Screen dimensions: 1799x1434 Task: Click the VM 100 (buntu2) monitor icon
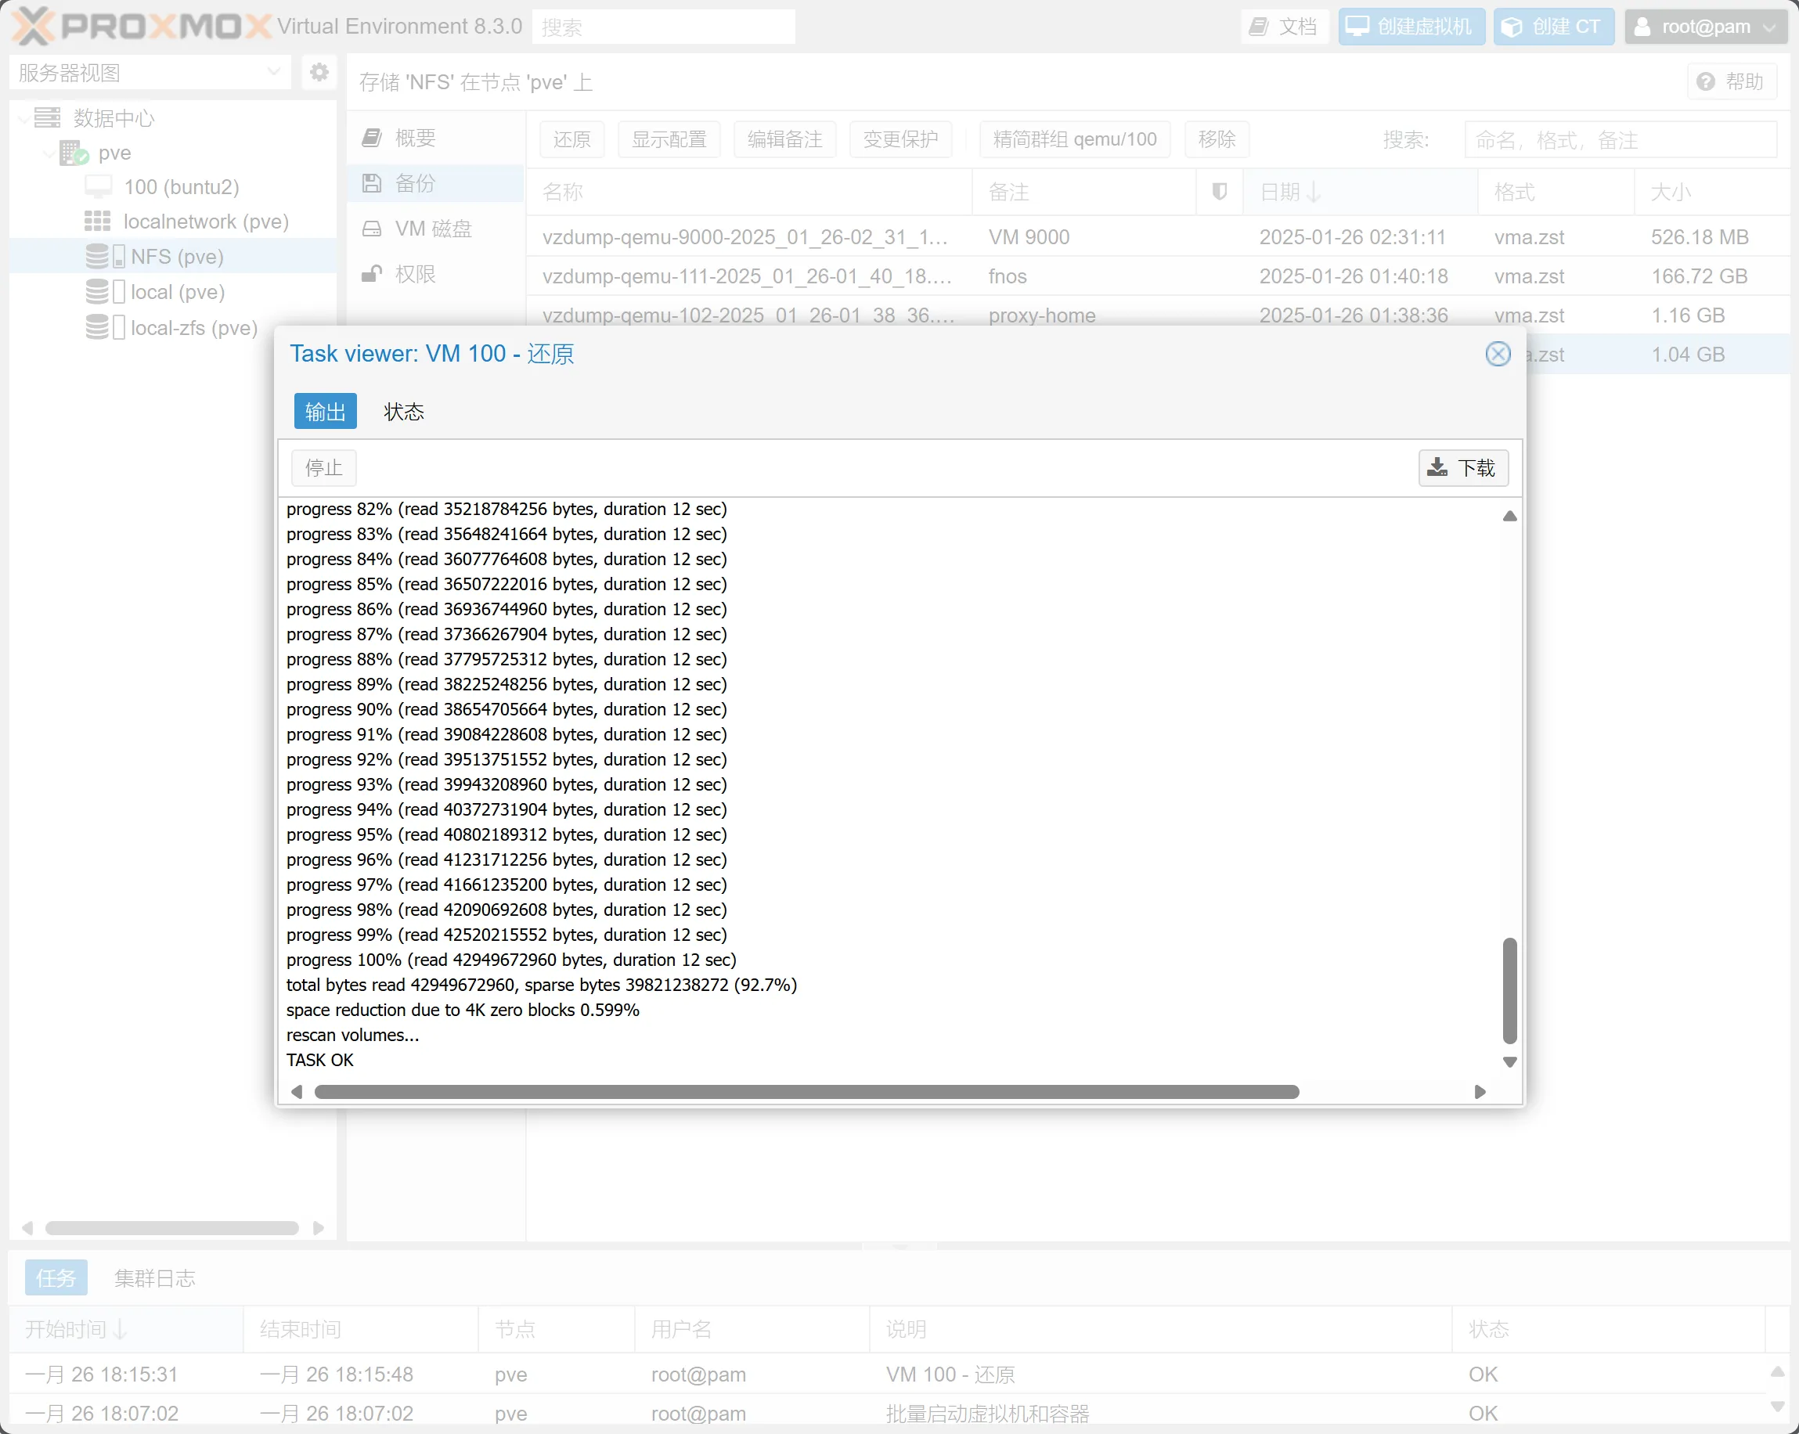(98, 187)
